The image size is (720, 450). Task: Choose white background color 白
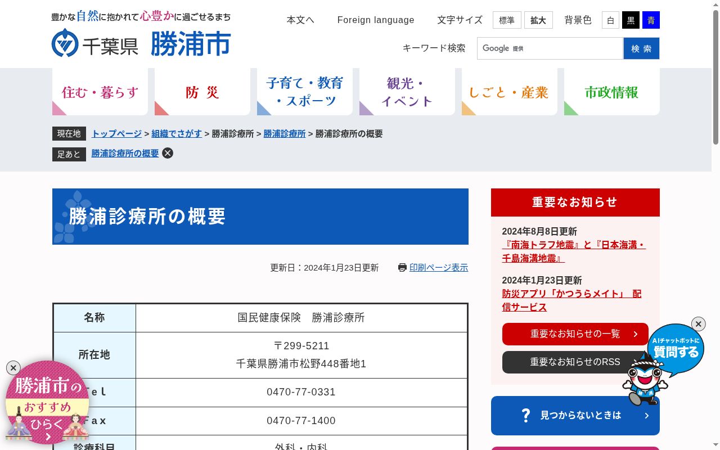tap(610, 20)
